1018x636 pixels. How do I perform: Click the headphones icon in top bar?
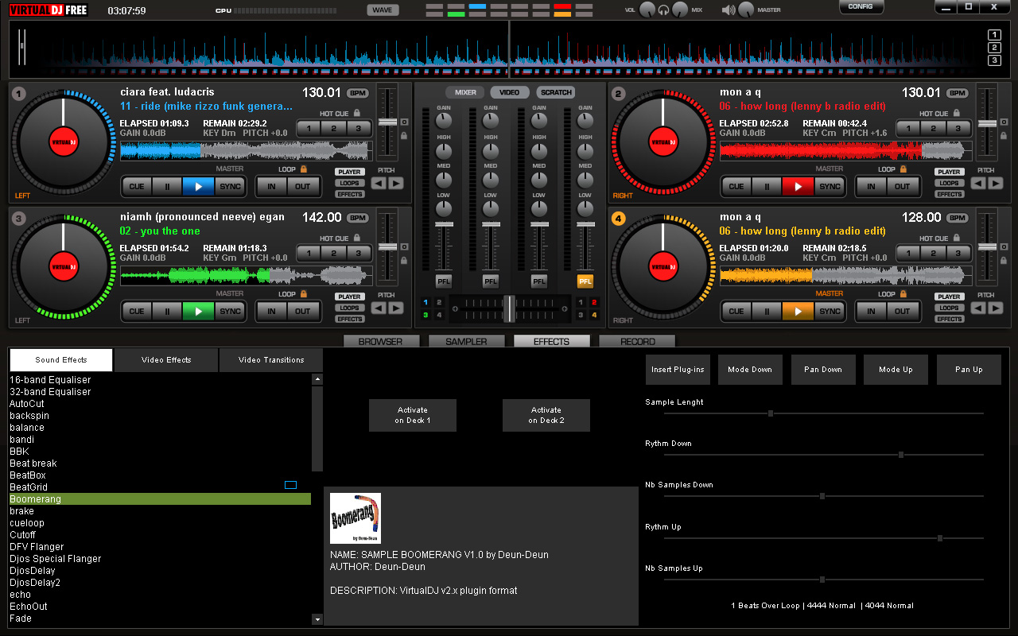[663, 10]
